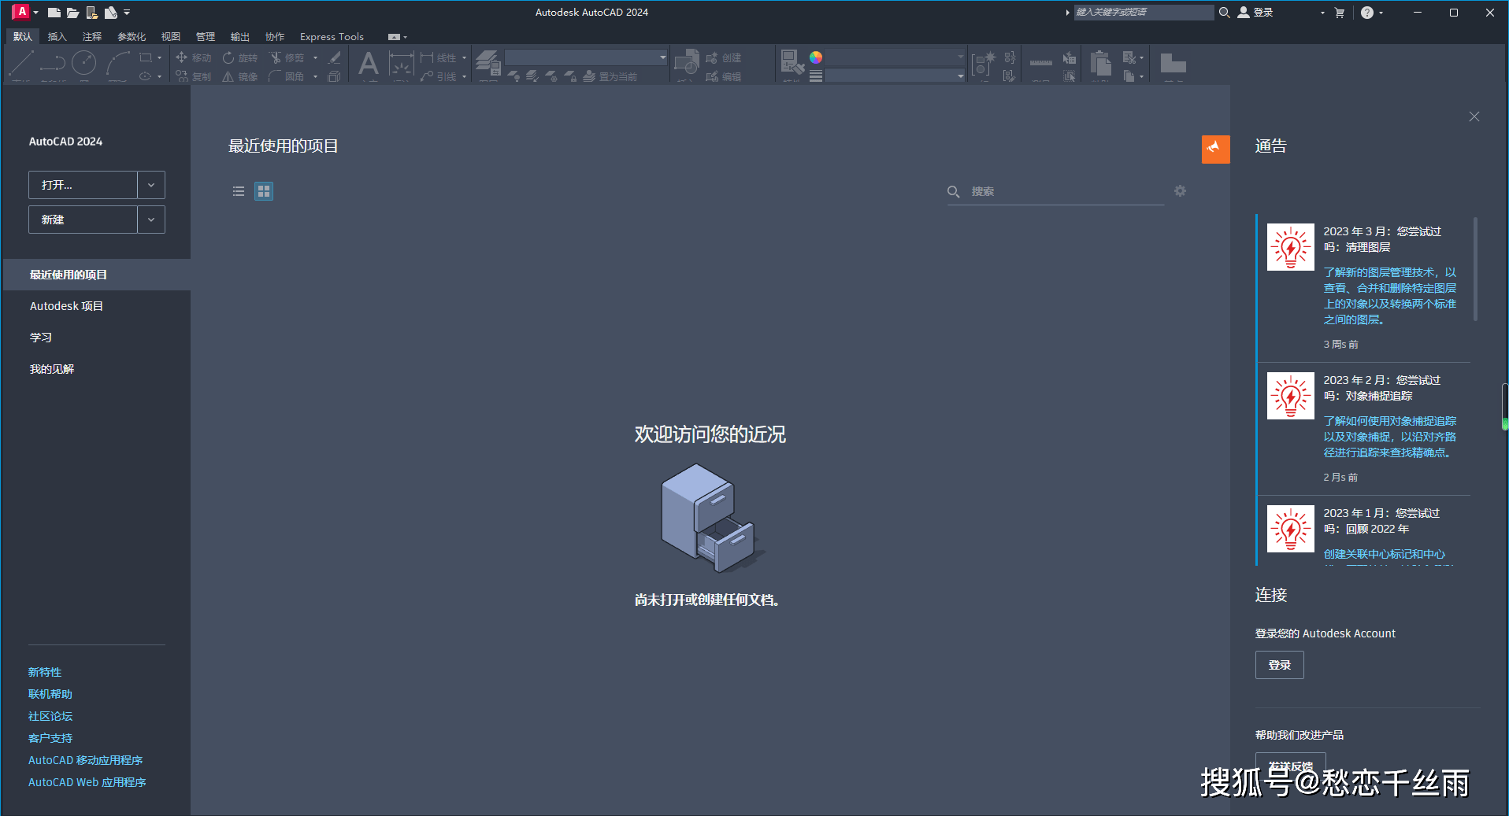Open the Express Tools ribbon tab
Image resolution: width=1509 pixels, height=816 pixels.
click(332, 37)
